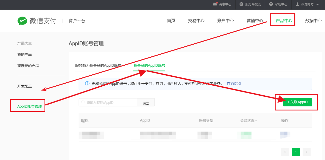Click the 我的账号 user avatar icon
The height and width of the screenshot is (160, 325).
(x=297, y=4)
